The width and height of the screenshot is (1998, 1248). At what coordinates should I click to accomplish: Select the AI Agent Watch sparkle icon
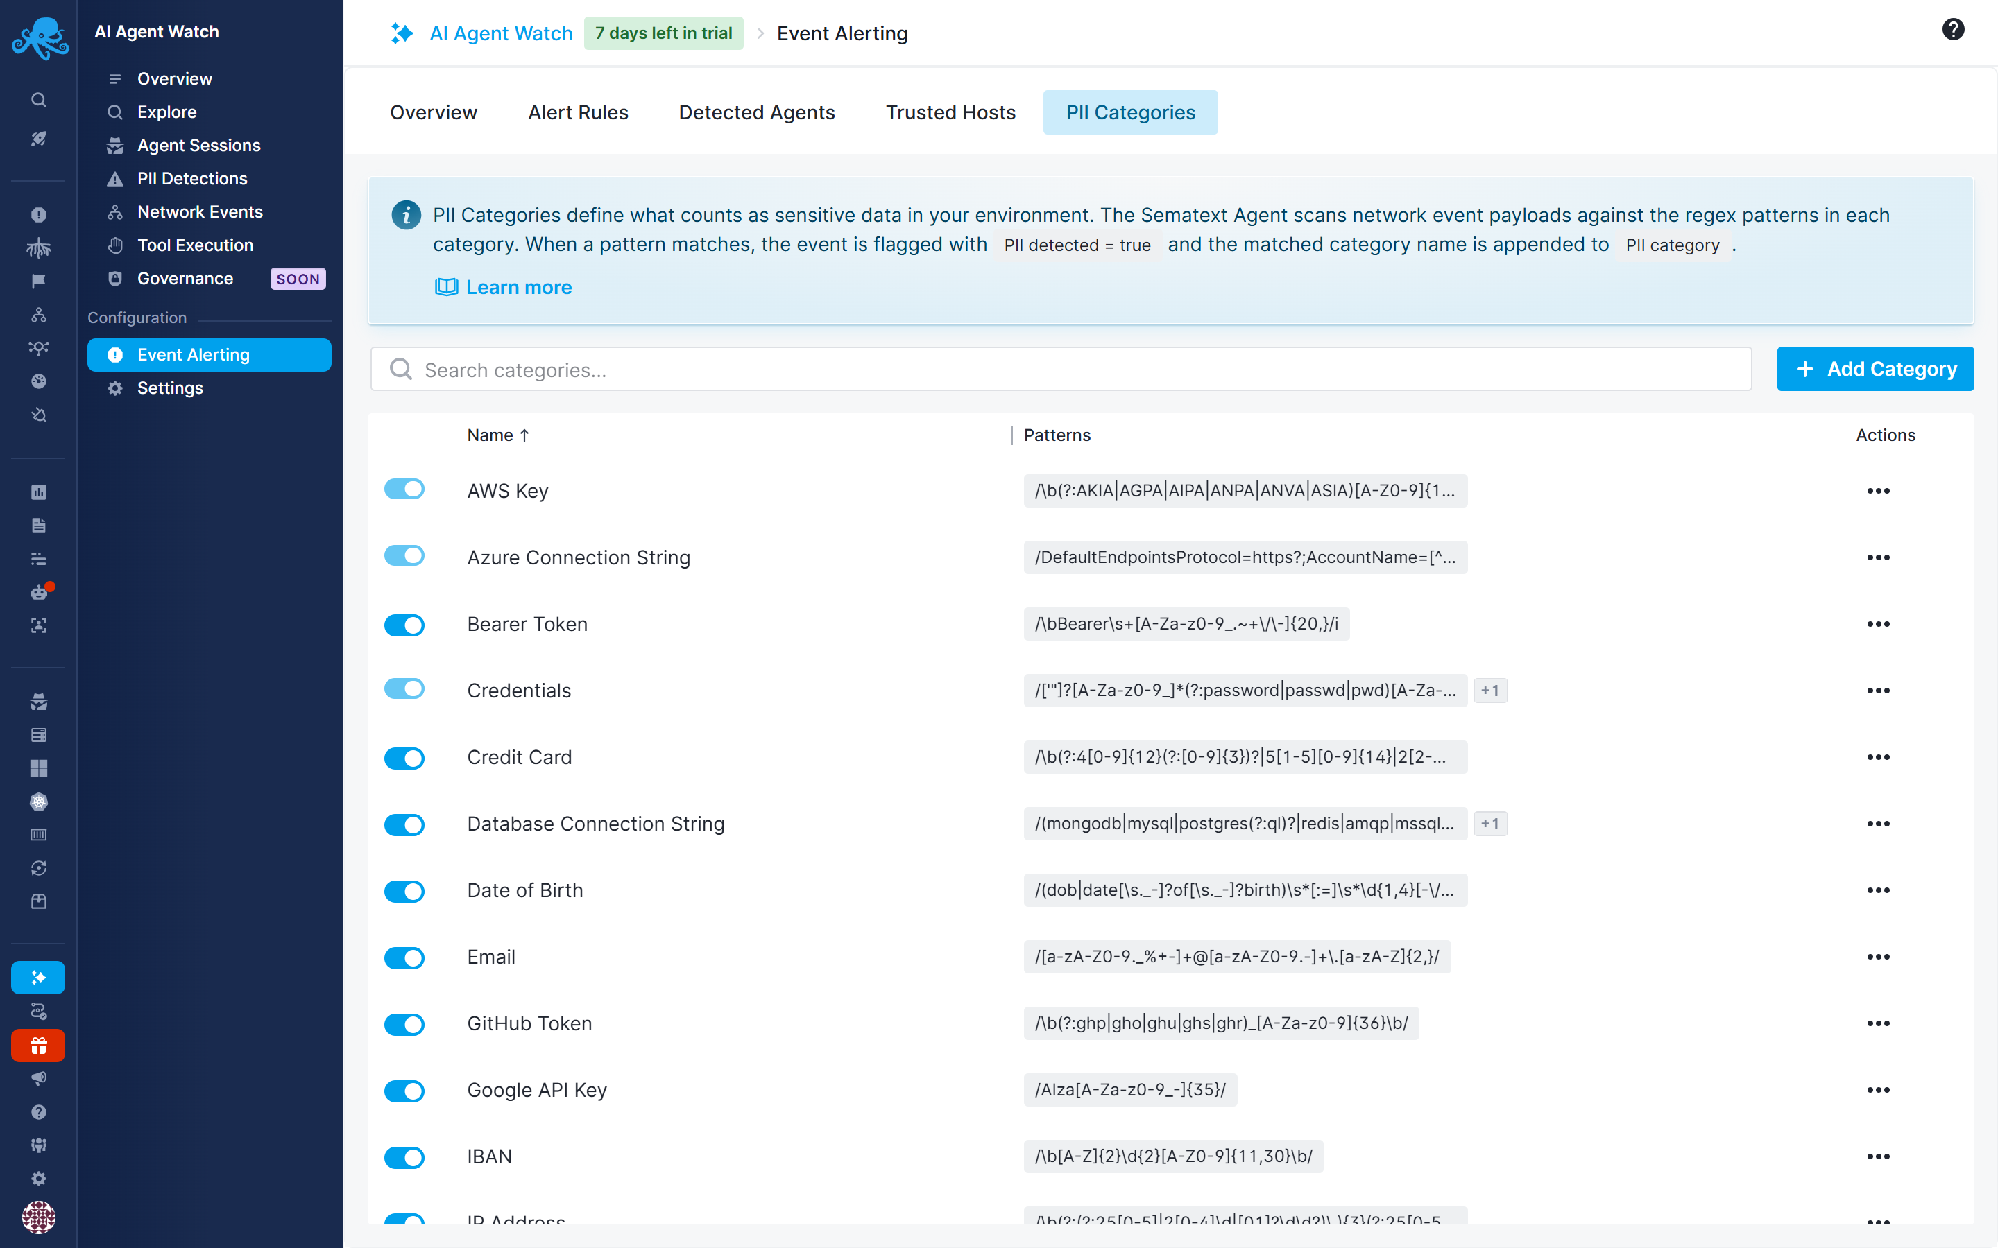38,978
